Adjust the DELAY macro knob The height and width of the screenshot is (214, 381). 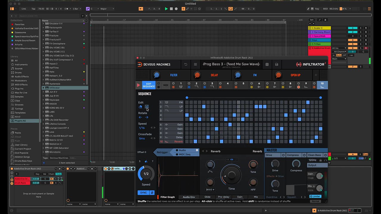(x=197, y=75)
